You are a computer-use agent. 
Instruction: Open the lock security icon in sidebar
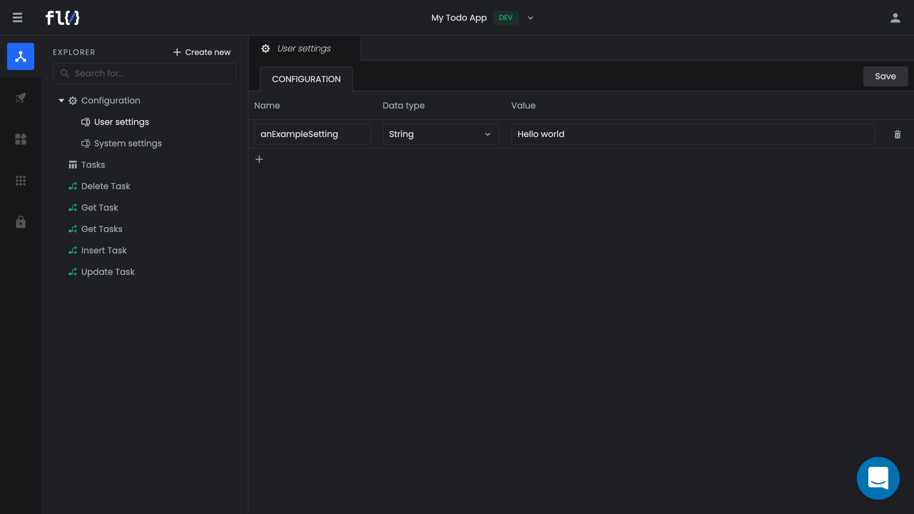[21, 222]
